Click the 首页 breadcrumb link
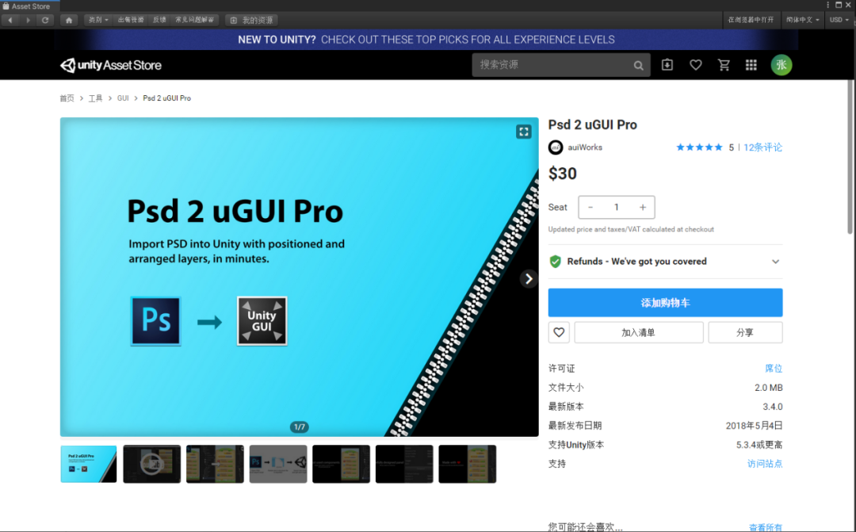856x532 pixels. 67,98
